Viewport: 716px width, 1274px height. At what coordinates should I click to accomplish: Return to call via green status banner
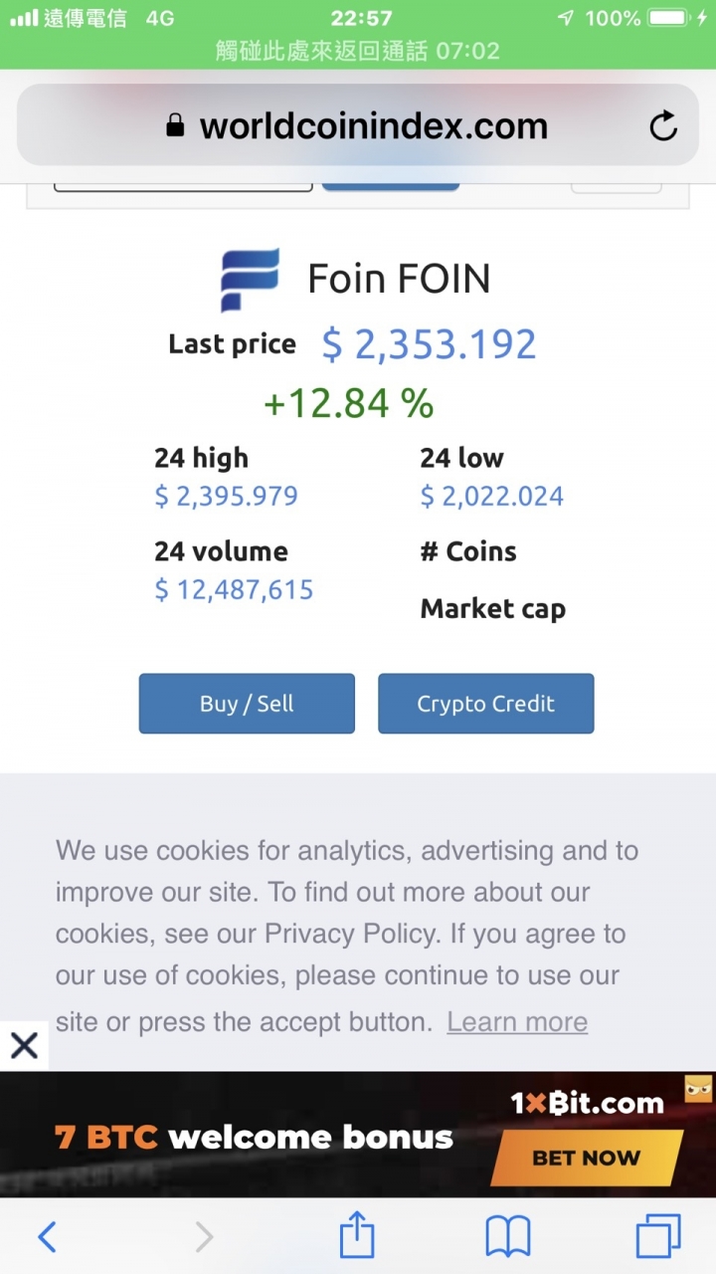358,51
